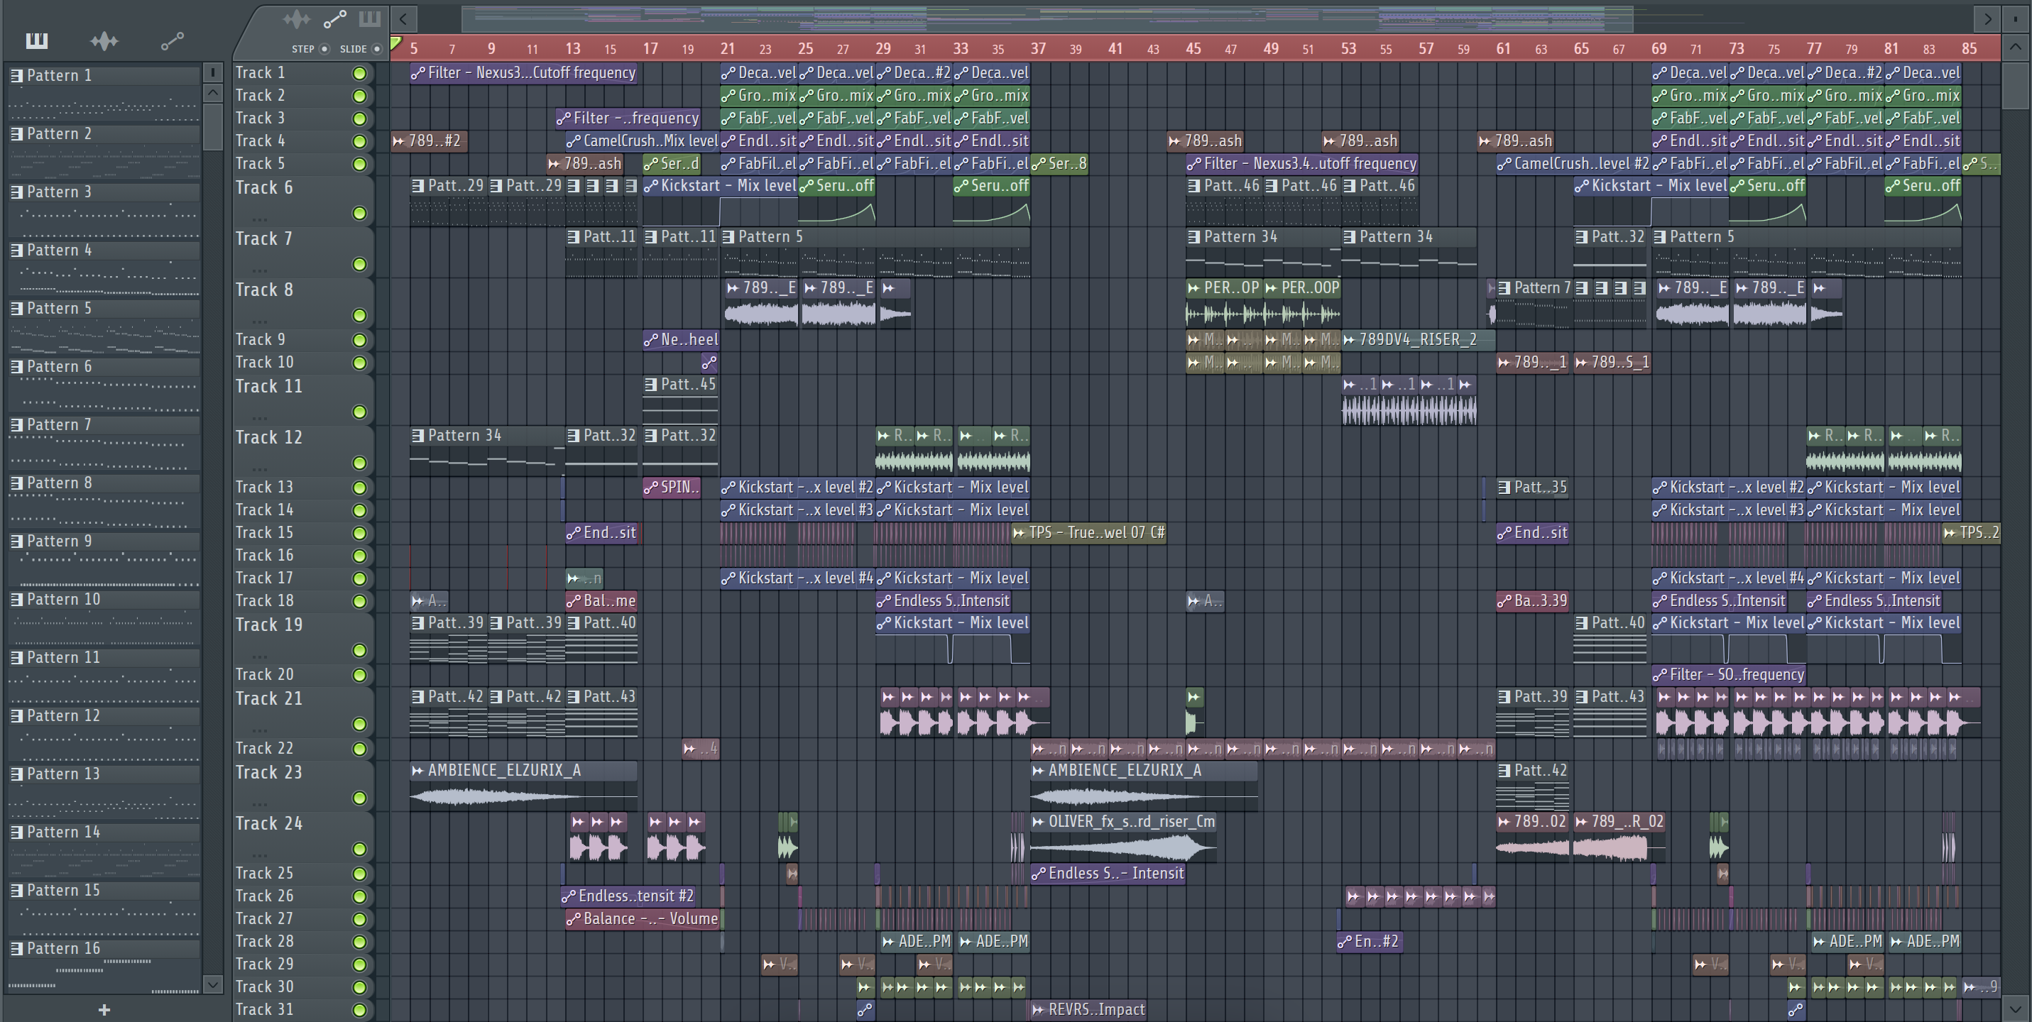Toggle the SLIDE editing mode
This screenshot has height=1022, width=2032.
point(377,49)
